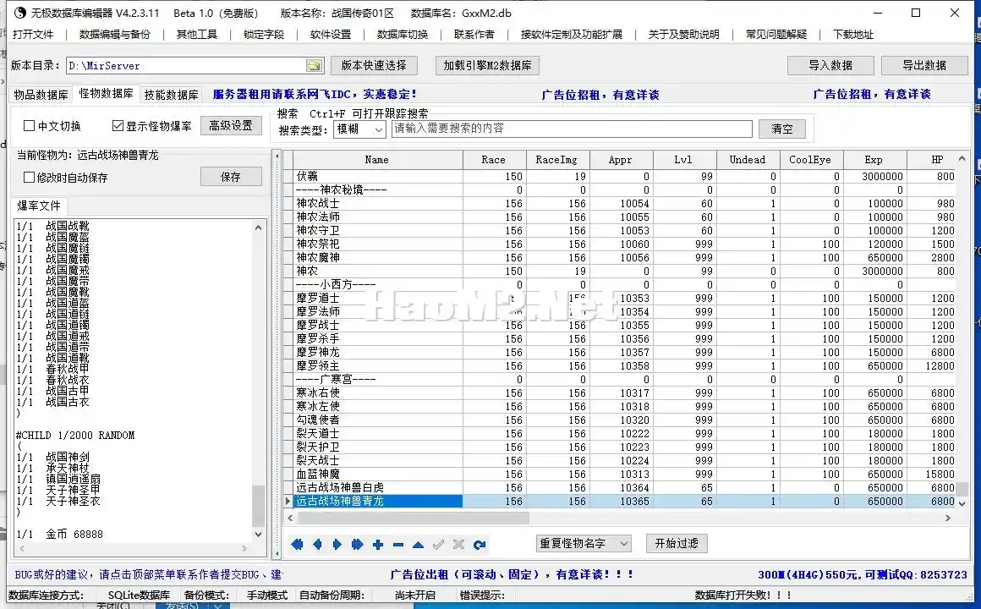Select the 伏羲 row name cell
Screen dimensions: 981x609
click(x=377, y=177)
